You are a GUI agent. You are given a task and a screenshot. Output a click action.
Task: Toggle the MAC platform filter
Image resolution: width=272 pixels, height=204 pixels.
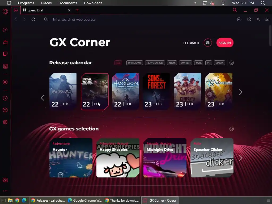pyautogui.click(x=199, y=63)
